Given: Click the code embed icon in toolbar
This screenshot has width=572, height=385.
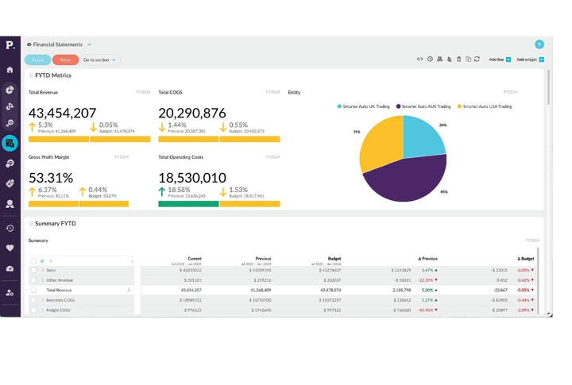Looking at the screenshot, I should 419,60.
